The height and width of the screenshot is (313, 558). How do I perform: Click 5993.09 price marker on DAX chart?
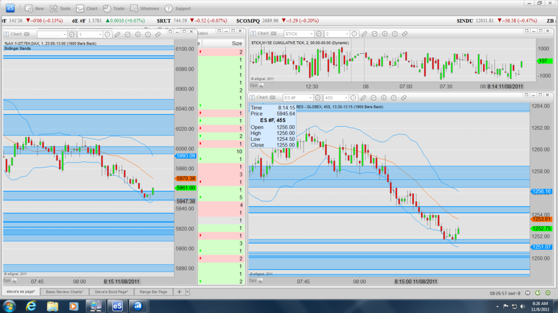point(185,156)
